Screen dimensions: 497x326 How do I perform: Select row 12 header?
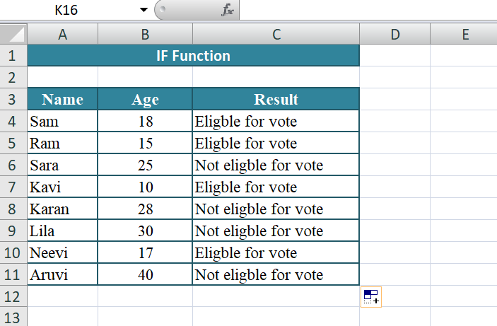pos(13,296)
